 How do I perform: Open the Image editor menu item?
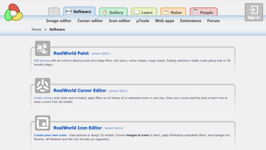tap(59, 21)
